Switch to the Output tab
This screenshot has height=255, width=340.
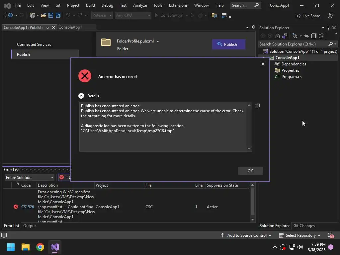click(30, 226)
